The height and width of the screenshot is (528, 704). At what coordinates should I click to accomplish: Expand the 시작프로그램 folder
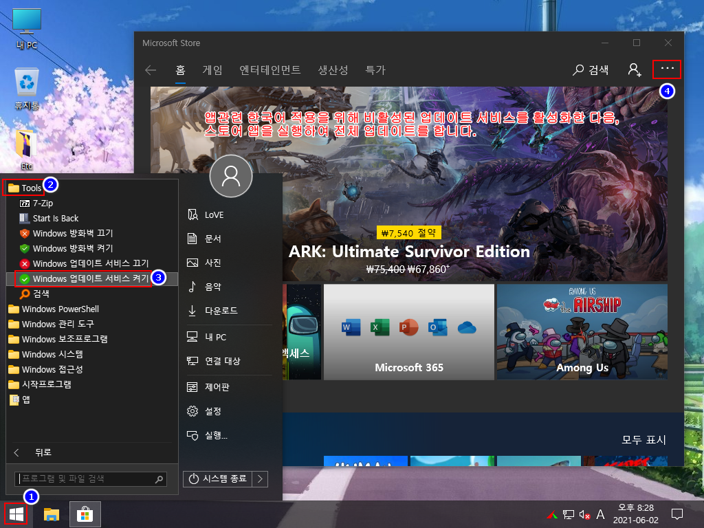tap(39, 384)
